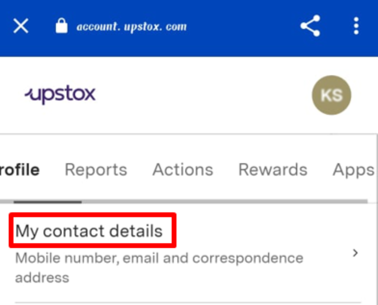Expand contact details via right chevron
Screen dimensions: 378x305
pos(355,253)
